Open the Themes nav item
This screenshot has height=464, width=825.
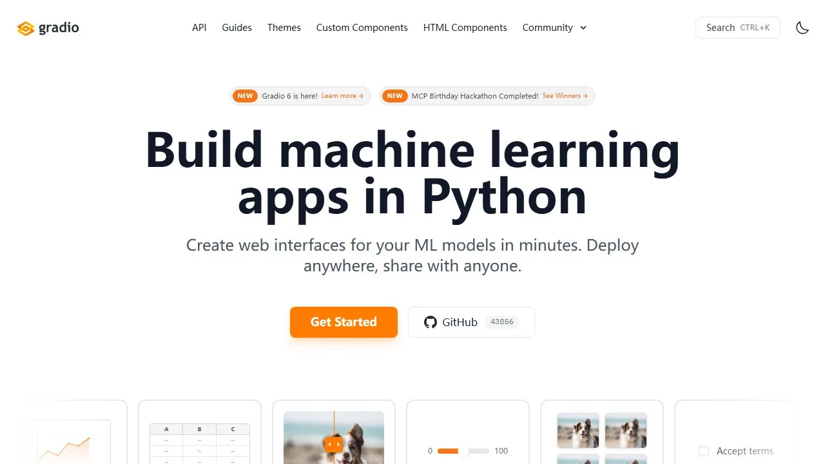[x=284, y=28]
